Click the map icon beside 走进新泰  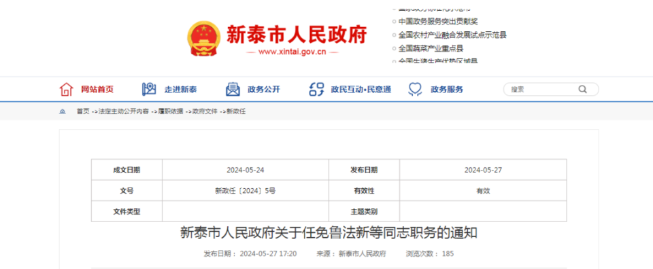click(x=149, y=89)
